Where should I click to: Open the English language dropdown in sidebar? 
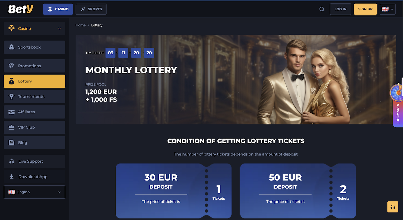coord(35,192)
